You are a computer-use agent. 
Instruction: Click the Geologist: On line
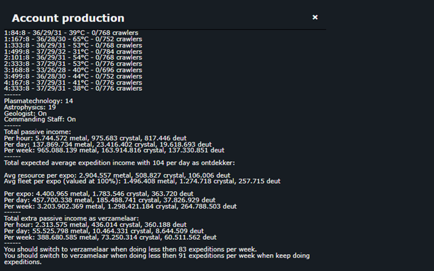[25, 114]
